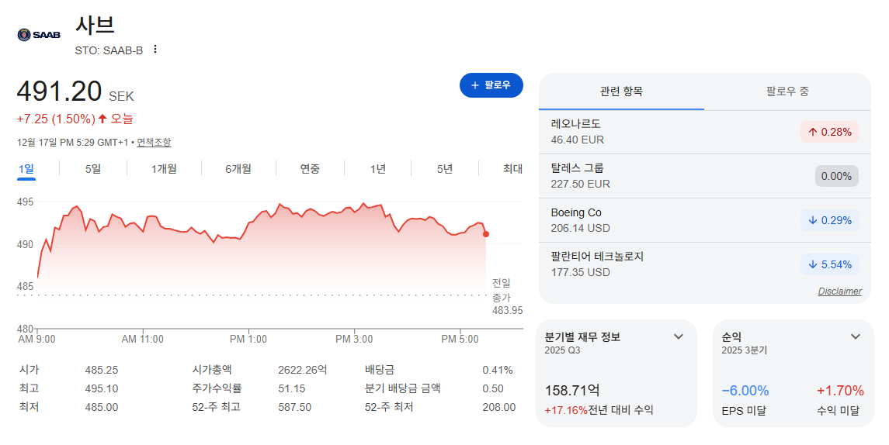Open the 2025 Q3 quarterly financials card
889x445 pixels.
click(616, 373)
